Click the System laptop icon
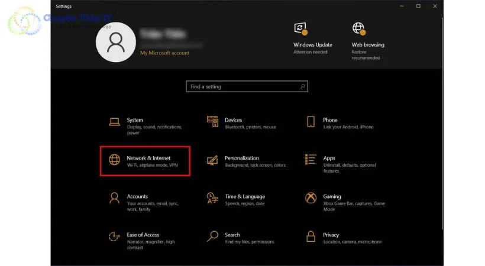 point(114,122)
